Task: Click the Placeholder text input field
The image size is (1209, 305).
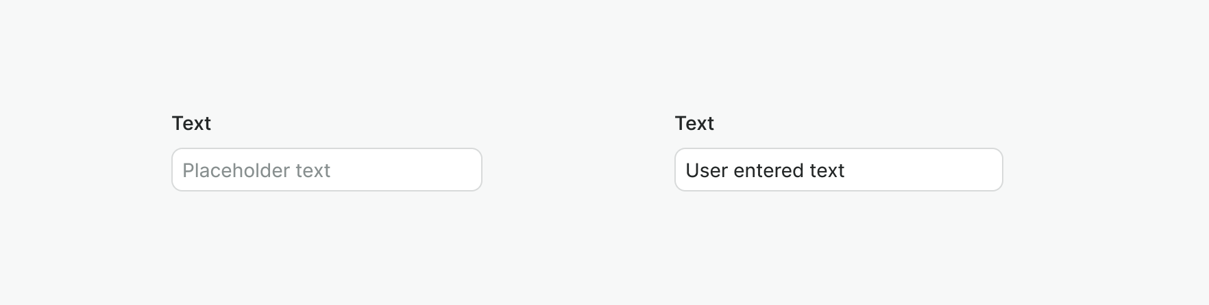Action: 326,170
